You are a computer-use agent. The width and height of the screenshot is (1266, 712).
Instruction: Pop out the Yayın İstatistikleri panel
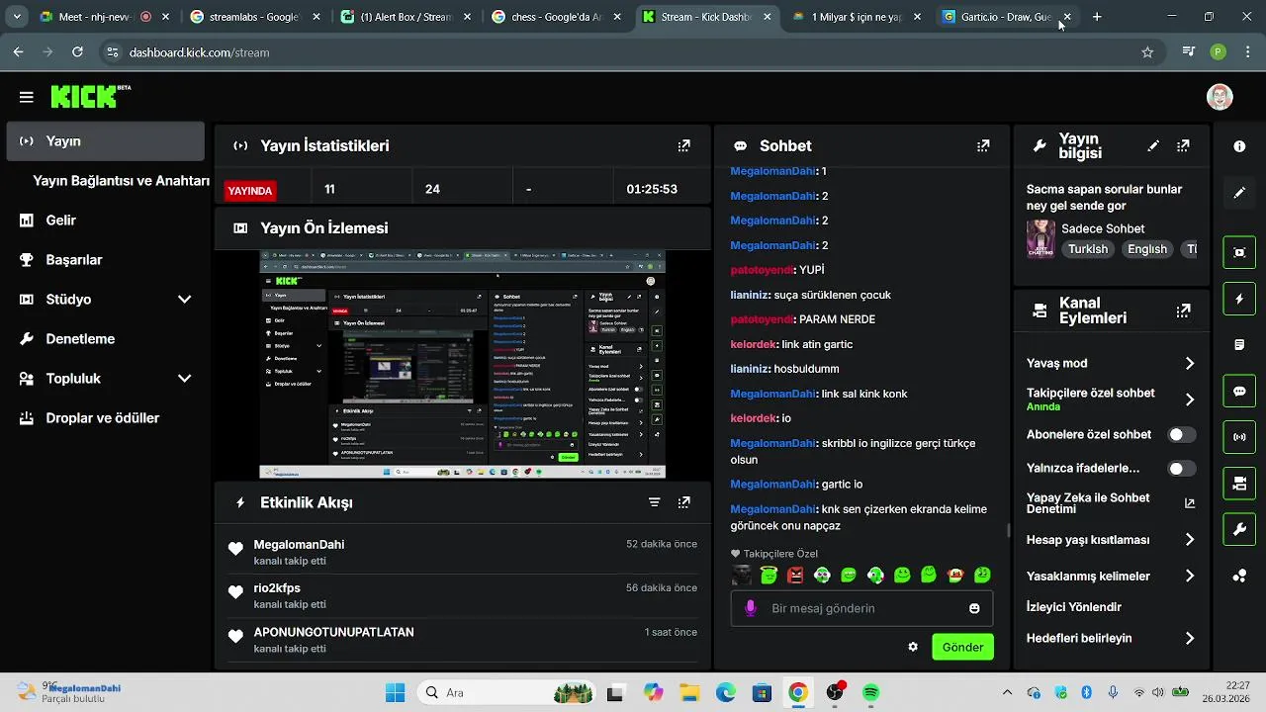(x=683, y=145)
